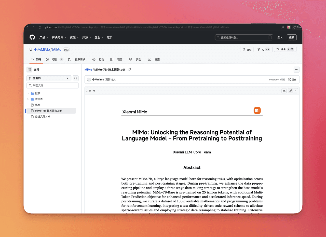Click the 9 issues counter badge

(61, 59)
